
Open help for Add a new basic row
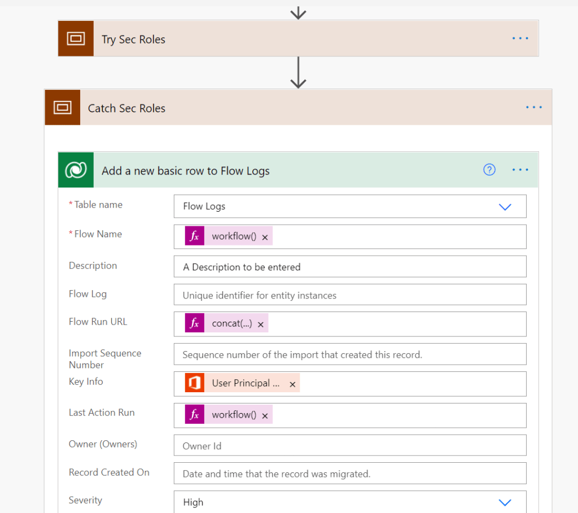coord(489,170)
